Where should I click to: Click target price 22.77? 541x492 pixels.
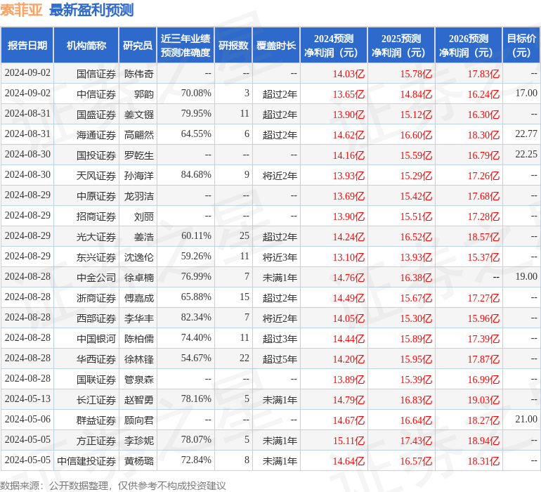[526, 134]
